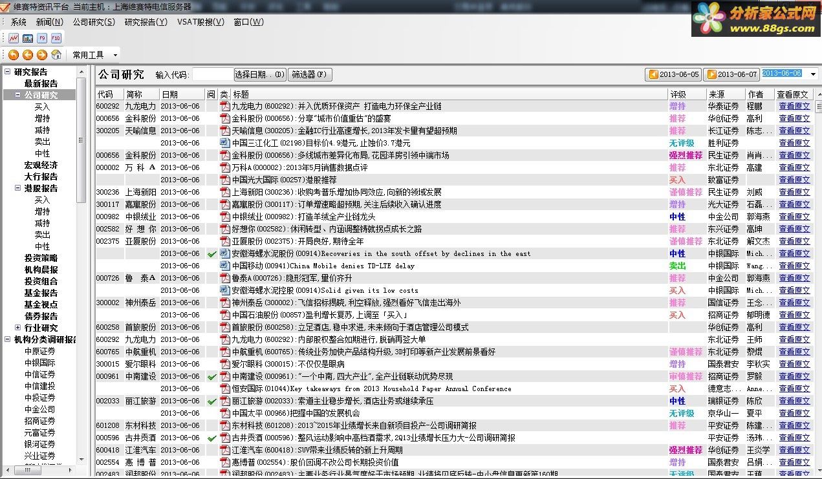Collapse the 公司研究 tree node
Image resolution: width=822 pixels, height=479 pixels.
pyautogui.click(x=18, y=95)
